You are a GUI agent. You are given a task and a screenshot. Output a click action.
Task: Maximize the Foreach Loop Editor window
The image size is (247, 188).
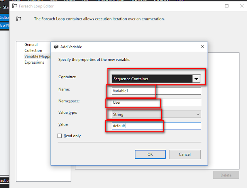coord(227,6)
